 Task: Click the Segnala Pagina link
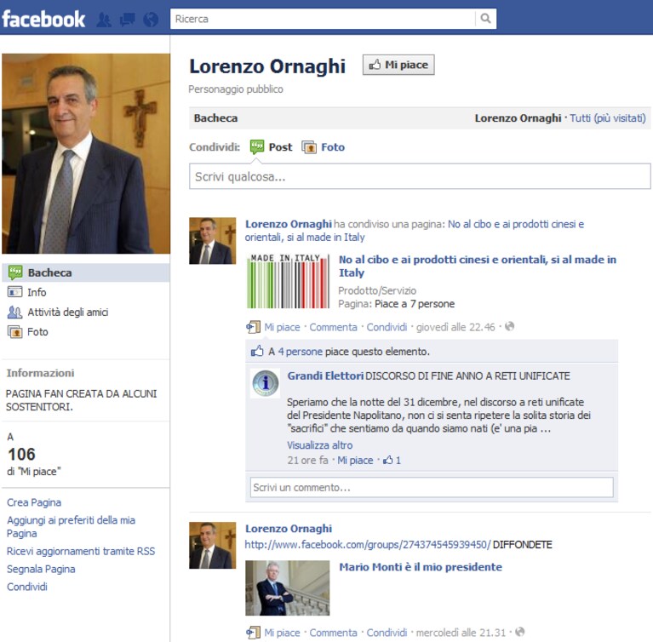coord(41,569)
